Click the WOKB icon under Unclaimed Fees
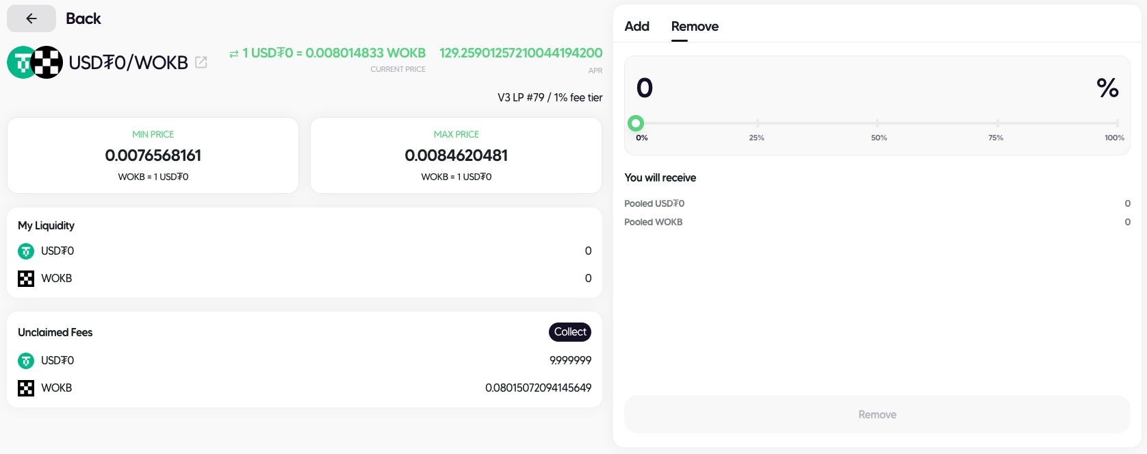The width and height of the screenshot is (1147, 454). 26,388
